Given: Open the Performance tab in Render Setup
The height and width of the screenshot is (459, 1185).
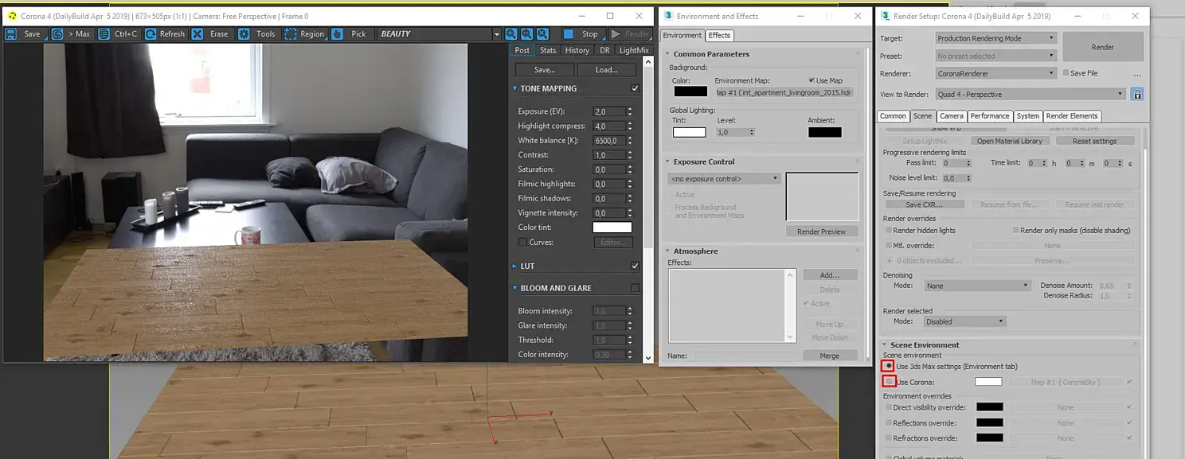Looking at the screenshot, I should [990, 116].
